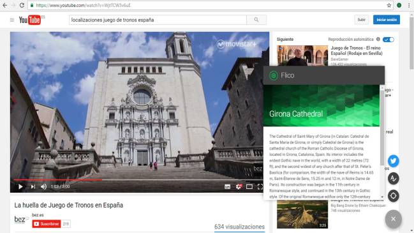Image resolution: width=414 pixels, height=233 pixels.
Task: Close the Flico floating menu with X
Action: [x=394, y=219]
